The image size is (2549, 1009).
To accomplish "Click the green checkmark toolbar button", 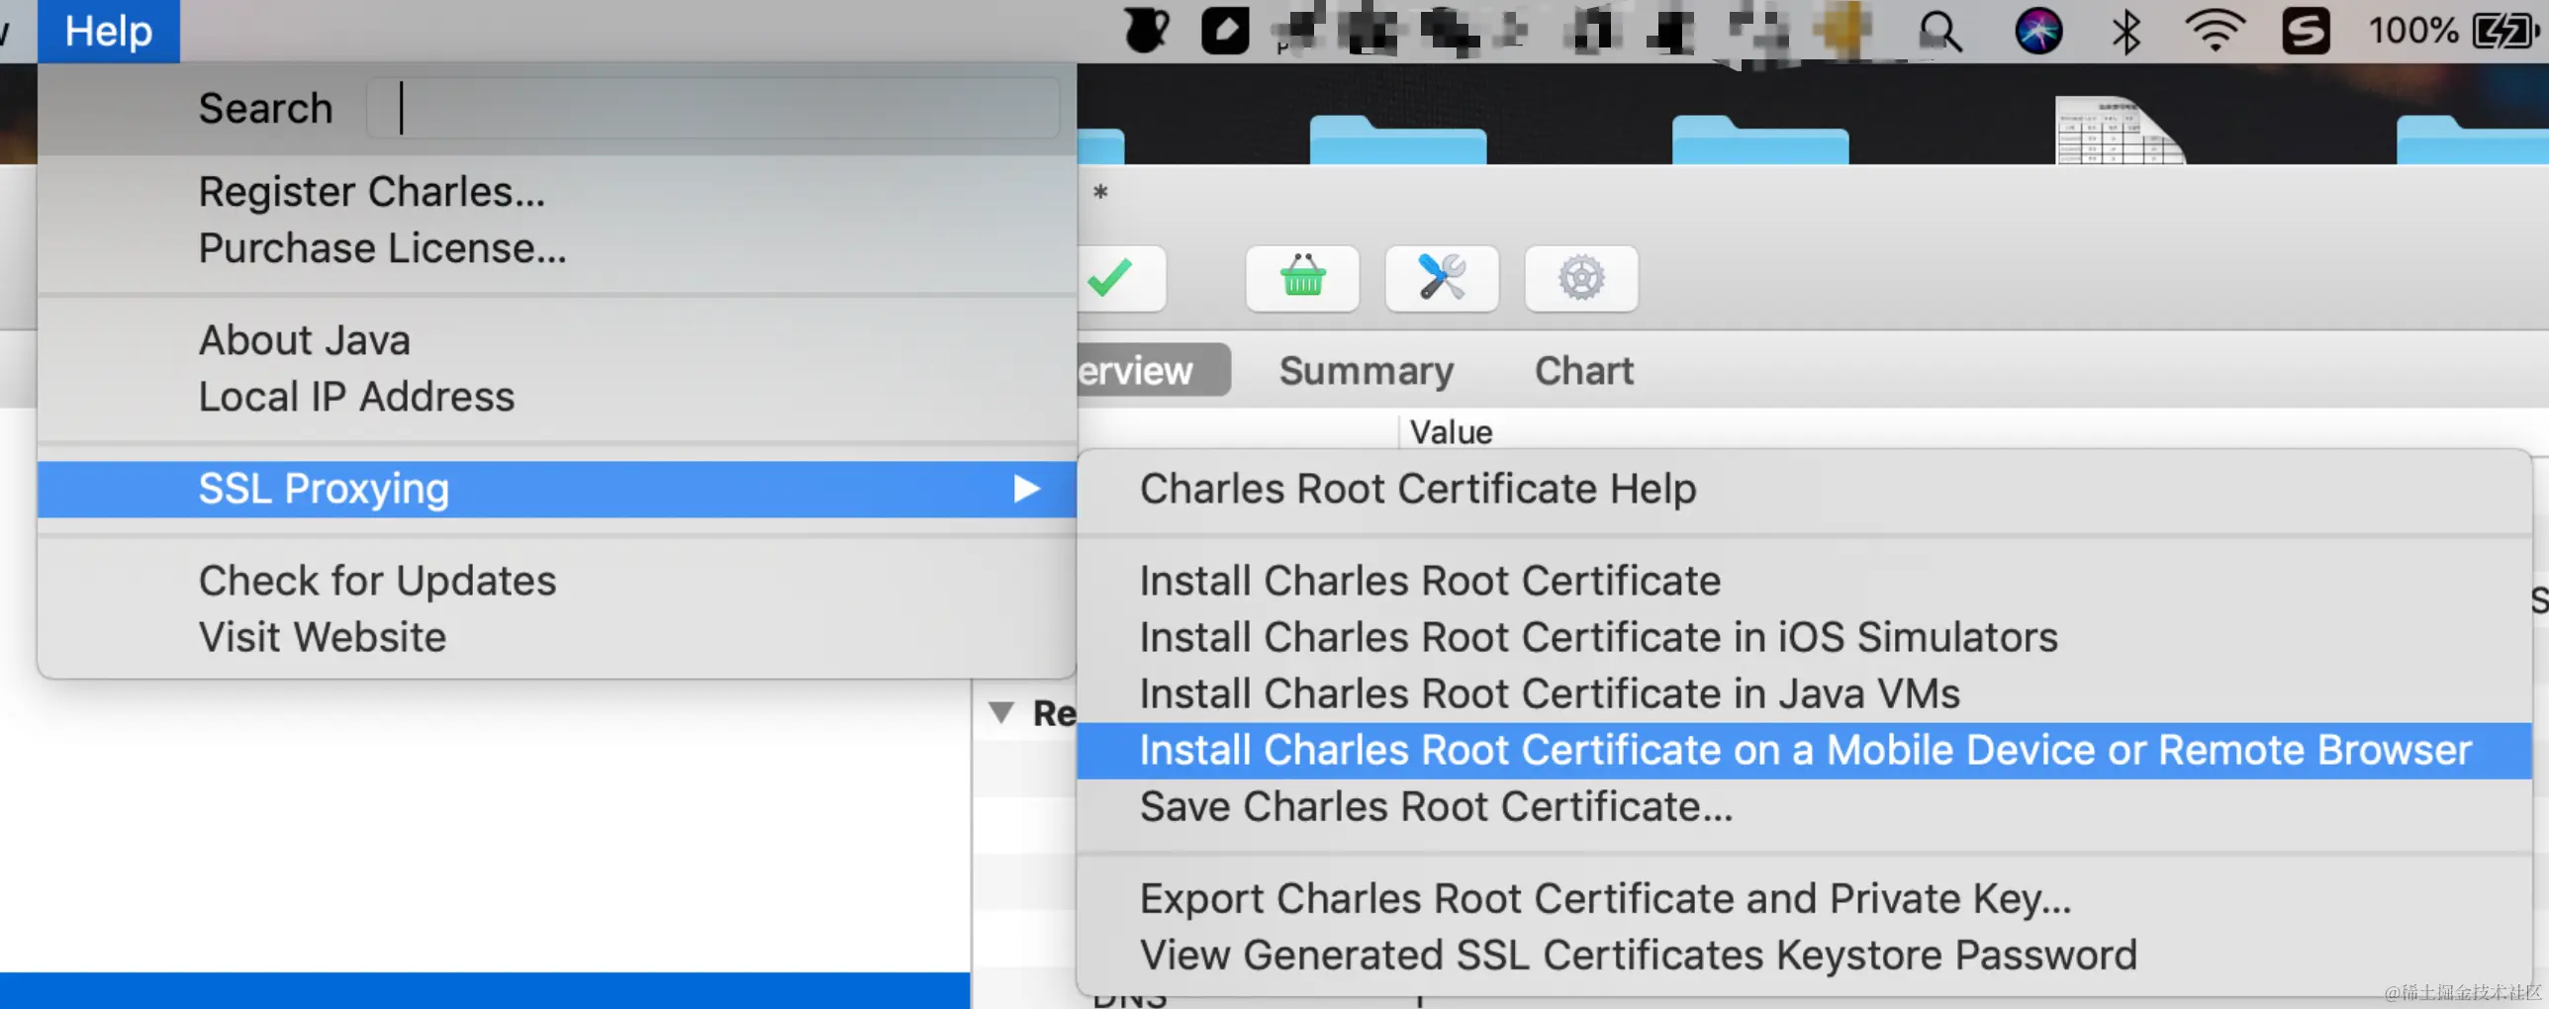I will (x=1119, y=278).
